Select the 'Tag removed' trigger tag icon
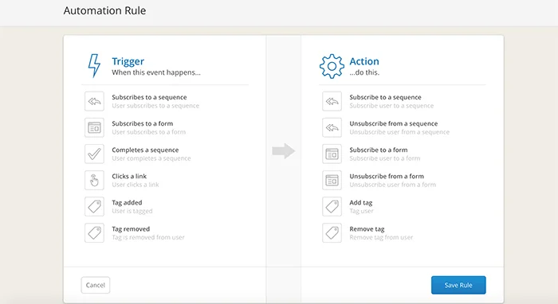Image resolution: width=558 pixels, height=304 pixels. (94, 233)
